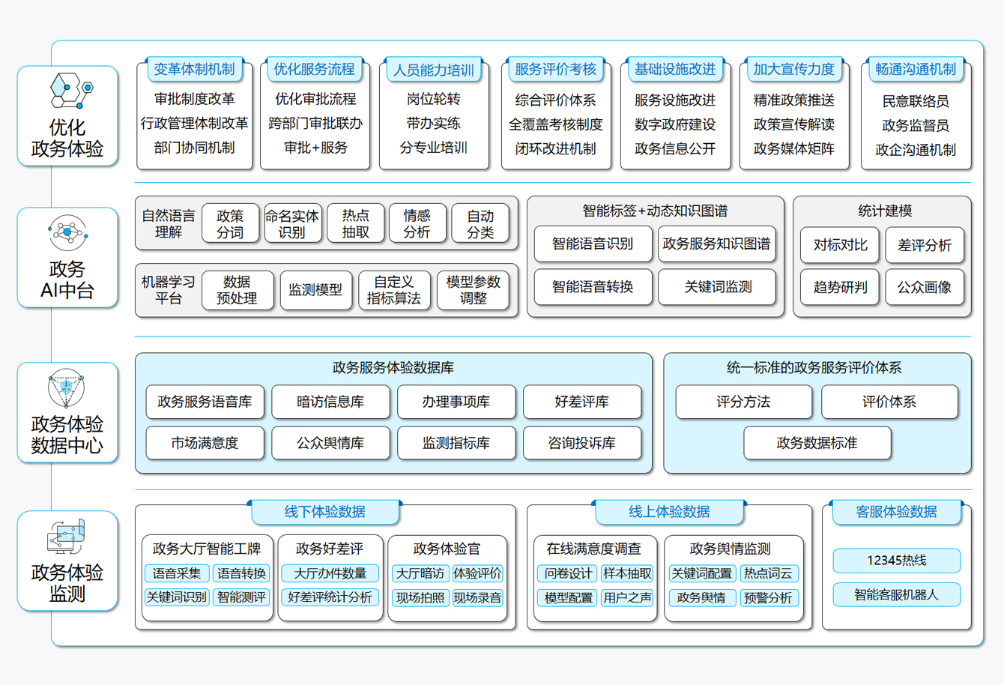
Task: Click the 智能客服机器人 button
Action: pyautogui.click(x=896, y=595)
